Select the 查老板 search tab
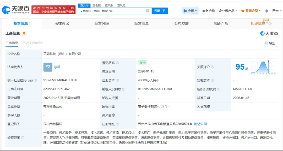The image size is (283, 151). click(96, 5)
